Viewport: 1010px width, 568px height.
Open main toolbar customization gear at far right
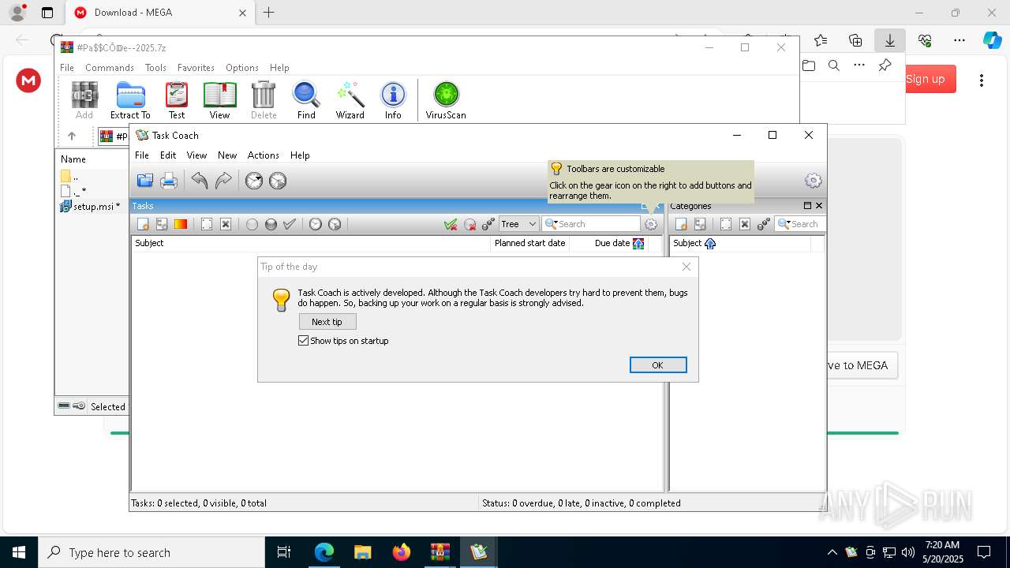click(x=813, y=181)
